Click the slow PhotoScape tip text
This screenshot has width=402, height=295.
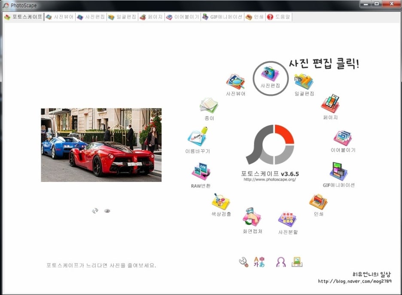(x=101, y=265)
